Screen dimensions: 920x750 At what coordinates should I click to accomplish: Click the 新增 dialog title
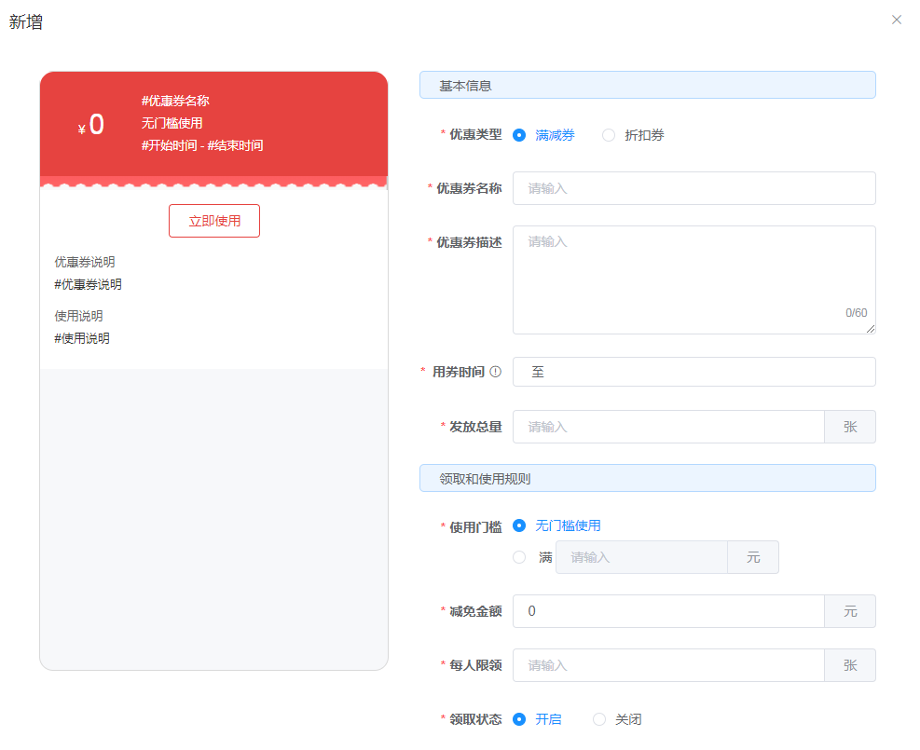point(26,22)
